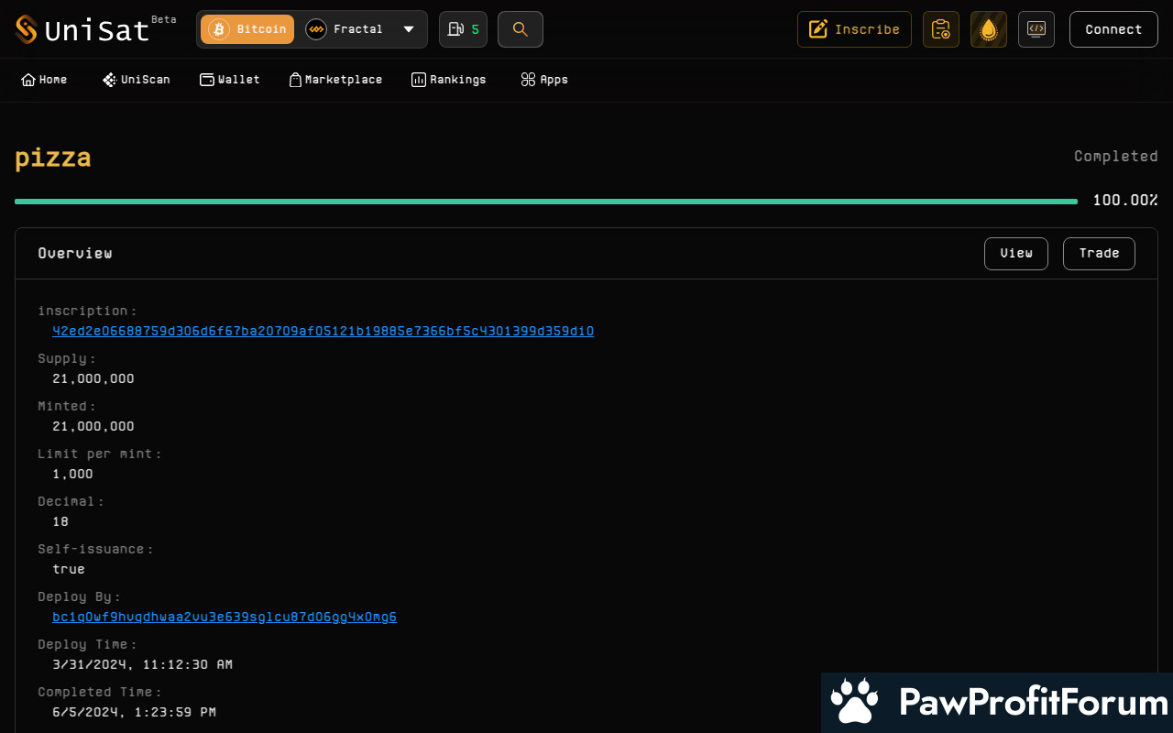
Task: Open the search magnifier icon
Action: click(521, 29)
